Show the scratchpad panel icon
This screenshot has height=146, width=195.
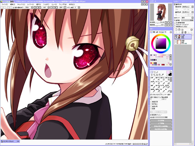165,32
